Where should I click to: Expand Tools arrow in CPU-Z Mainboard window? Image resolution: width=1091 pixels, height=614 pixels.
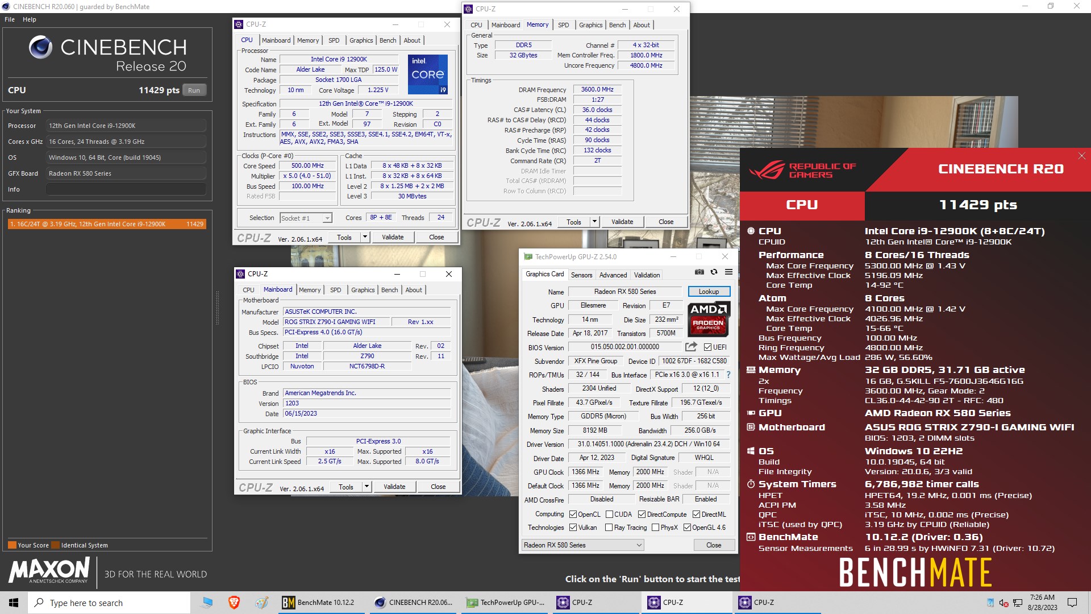point(367,487)
